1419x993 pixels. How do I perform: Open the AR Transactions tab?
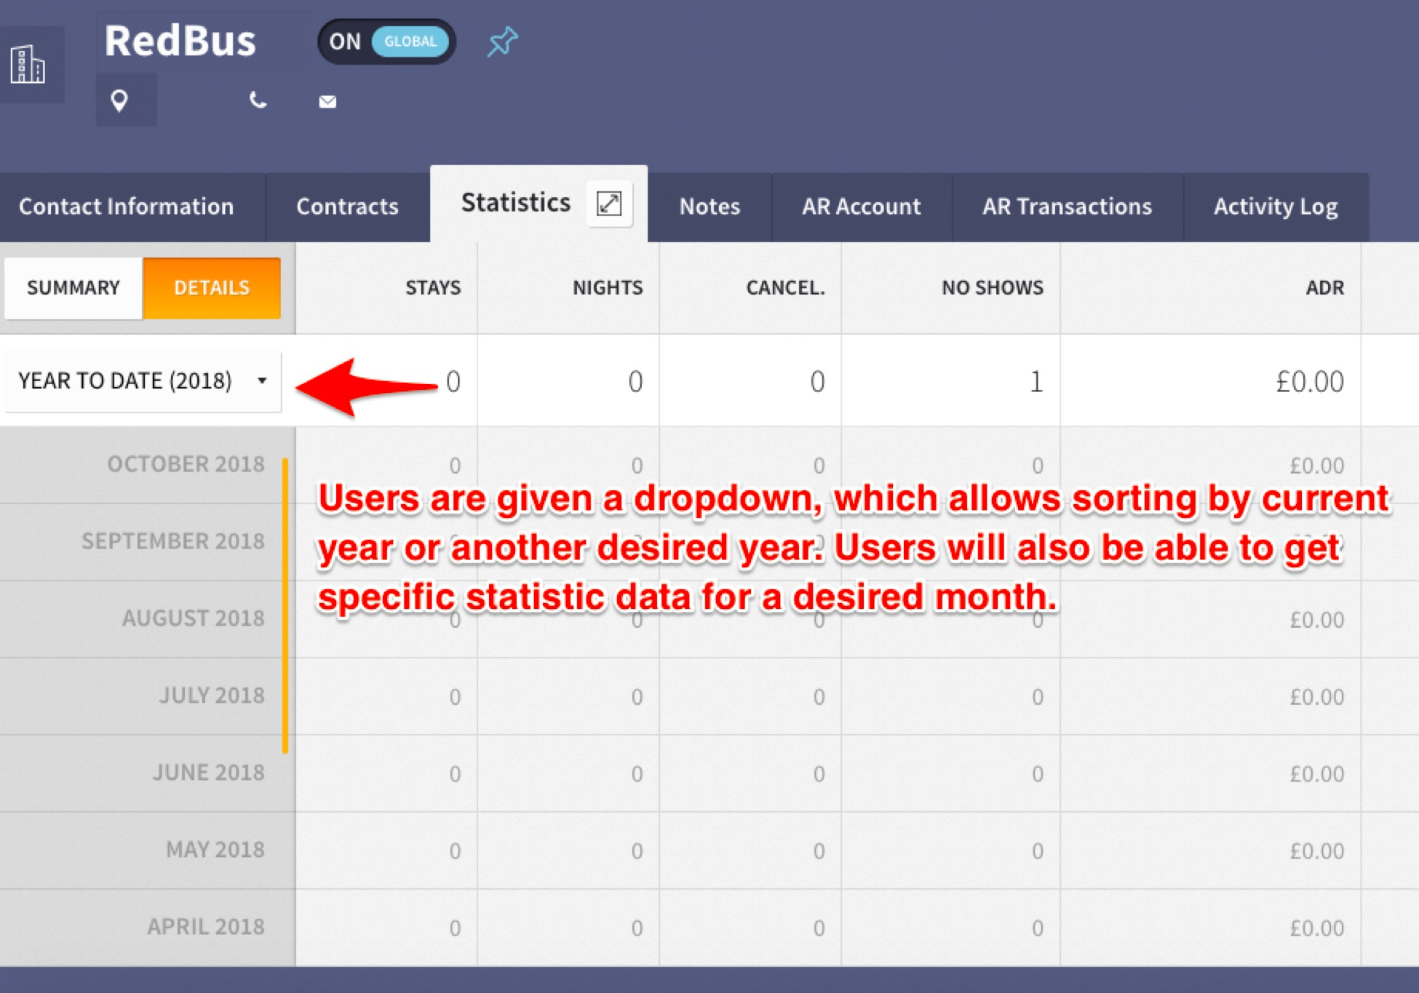1067,207
